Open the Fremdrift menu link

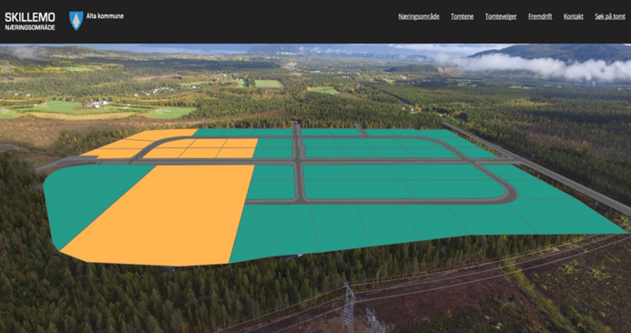540,16
